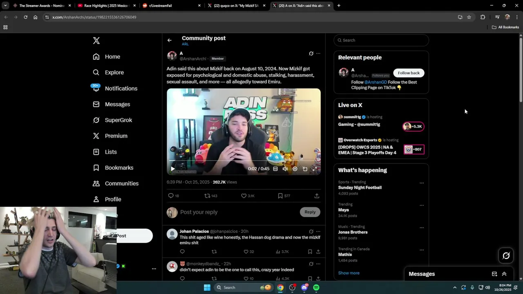Open Premium in the sidebar

coord(110,136)
